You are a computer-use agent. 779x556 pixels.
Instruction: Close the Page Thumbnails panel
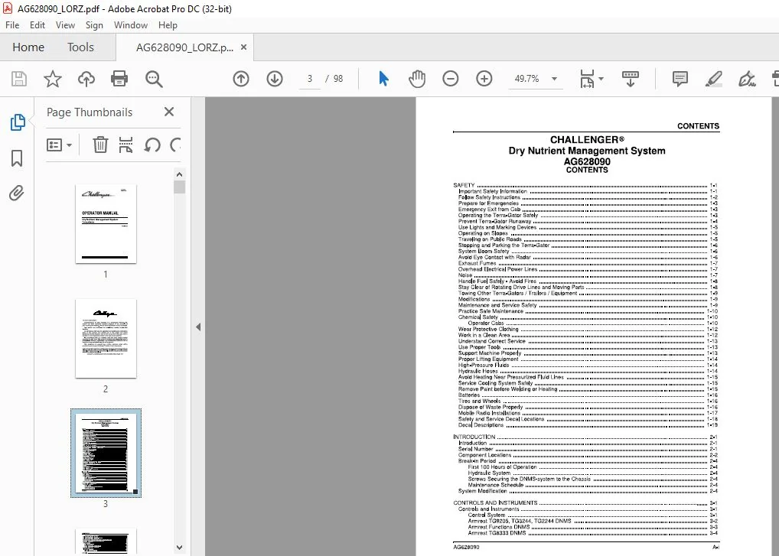pyautogui.click(x=169, y=112)
